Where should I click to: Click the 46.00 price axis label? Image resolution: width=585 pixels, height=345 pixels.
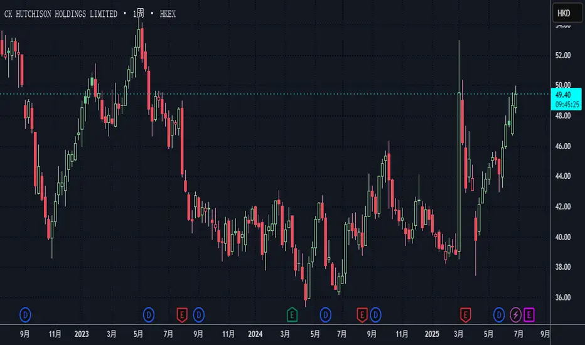562,146
